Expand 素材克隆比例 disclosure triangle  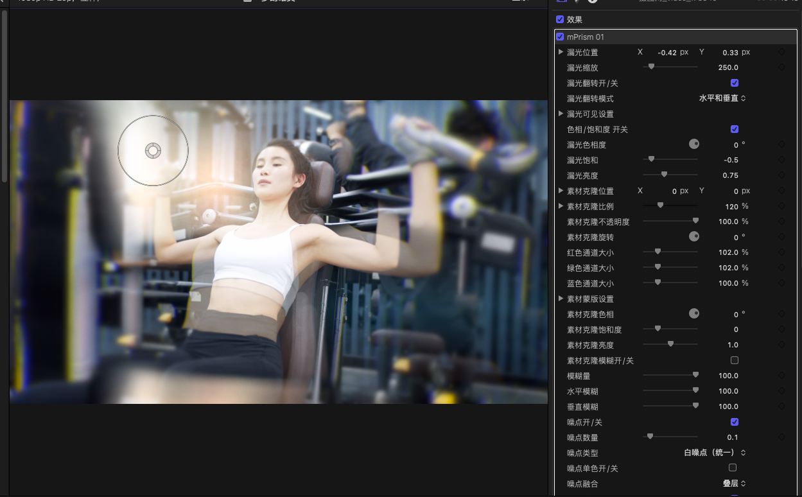pyautogui.click(x=561, y=206)
